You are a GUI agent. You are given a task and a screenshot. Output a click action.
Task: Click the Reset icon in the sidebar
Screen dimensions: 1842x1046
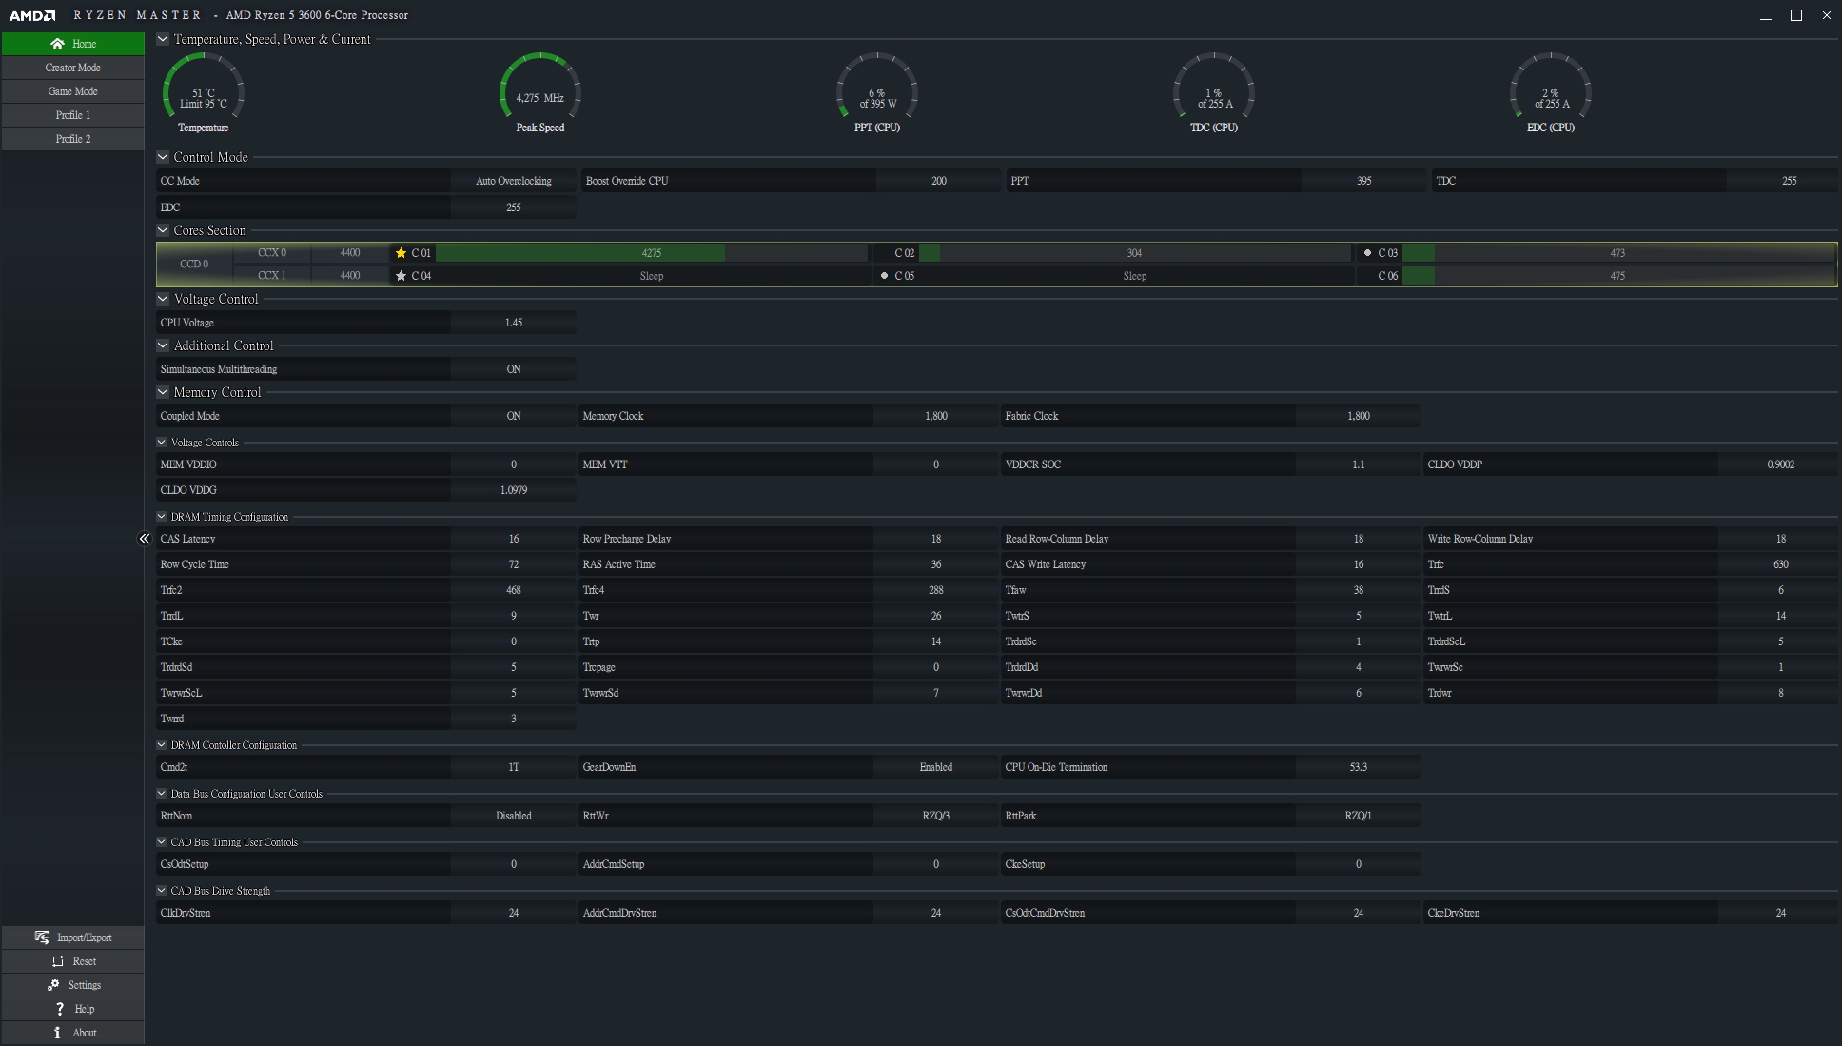point(58,961)
